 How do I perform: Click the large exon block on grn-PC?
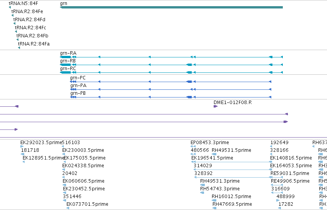point(189,82)
